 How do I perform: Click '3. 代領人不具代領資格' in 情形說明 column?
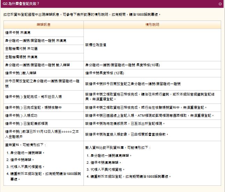[106, 170]
